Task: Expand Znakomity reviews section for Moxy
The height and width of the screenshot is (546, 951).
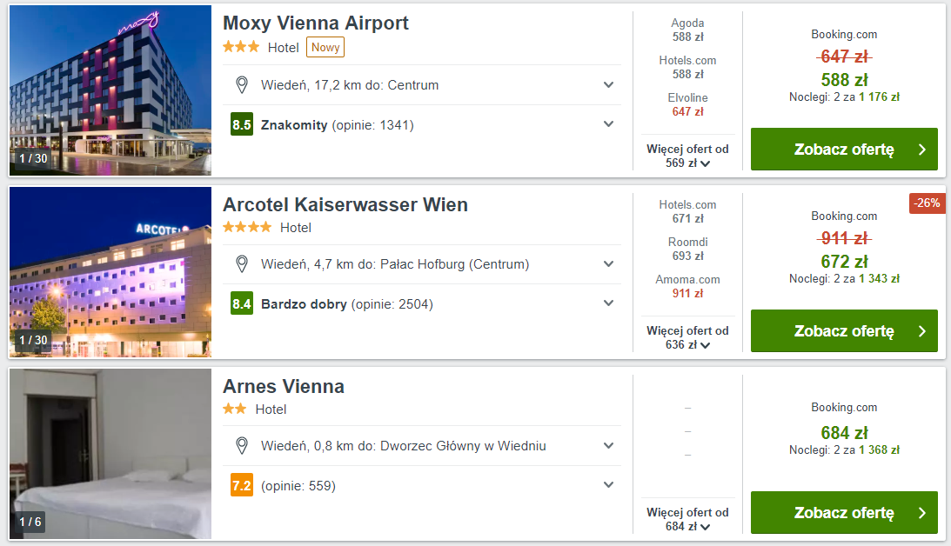Action: 608,124
